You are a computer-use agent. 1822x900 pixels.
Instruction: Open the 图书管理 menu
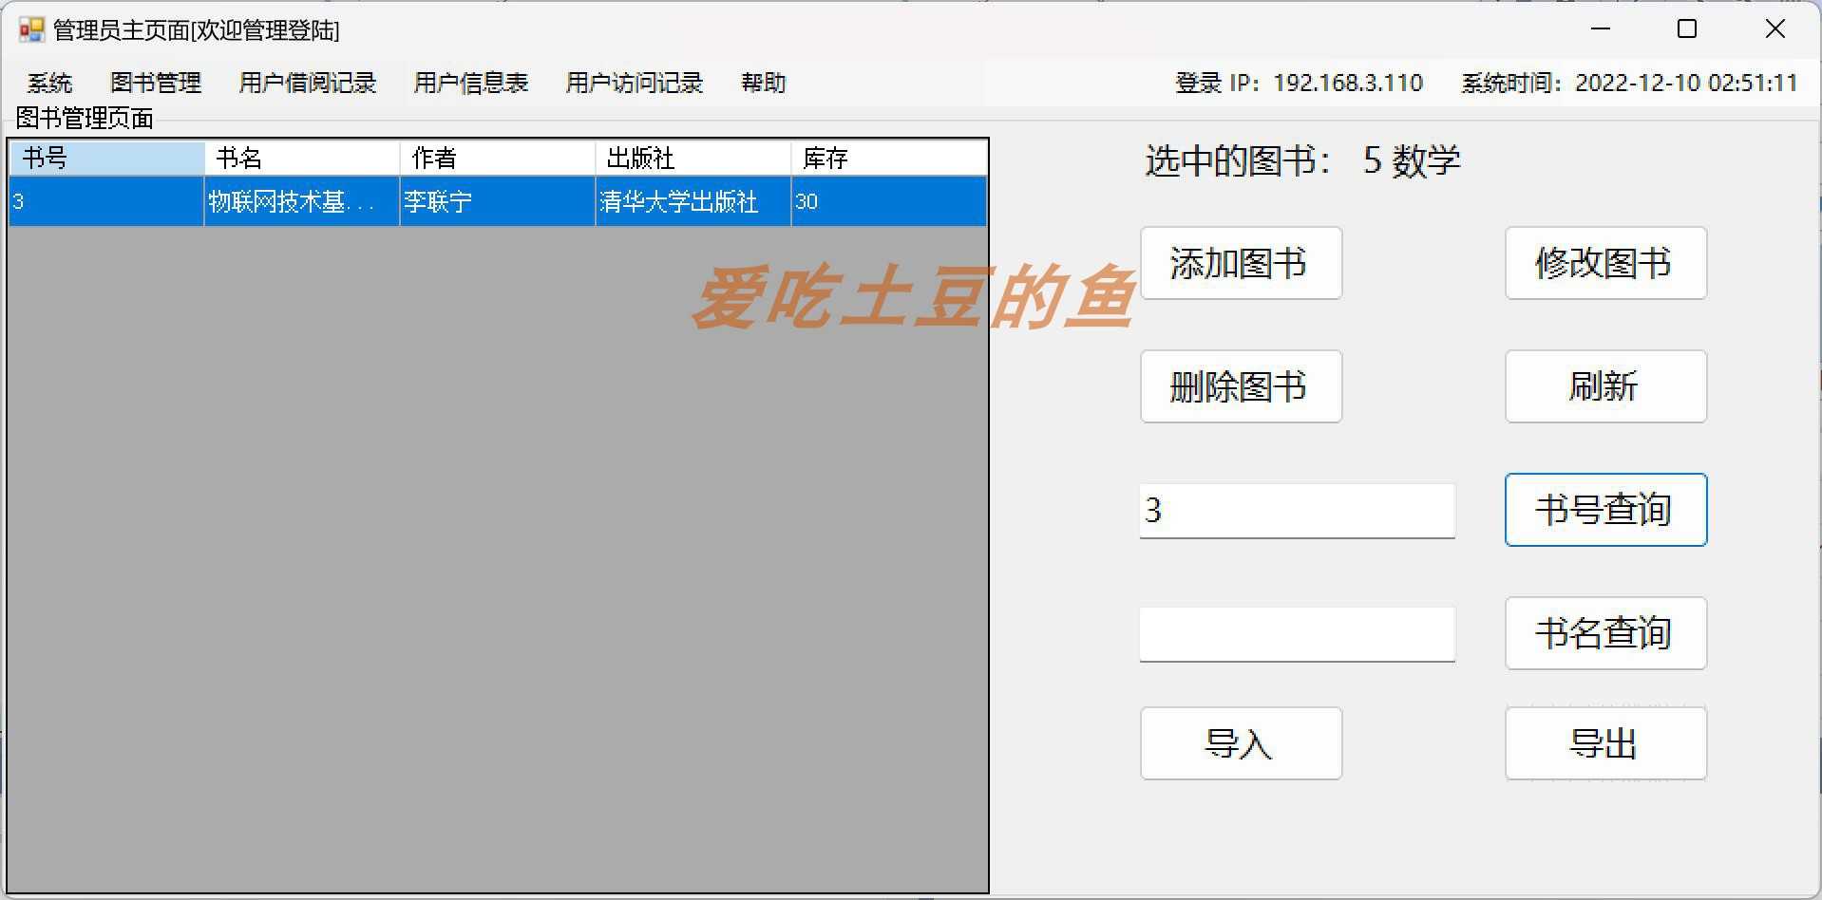tap(156, 84)
